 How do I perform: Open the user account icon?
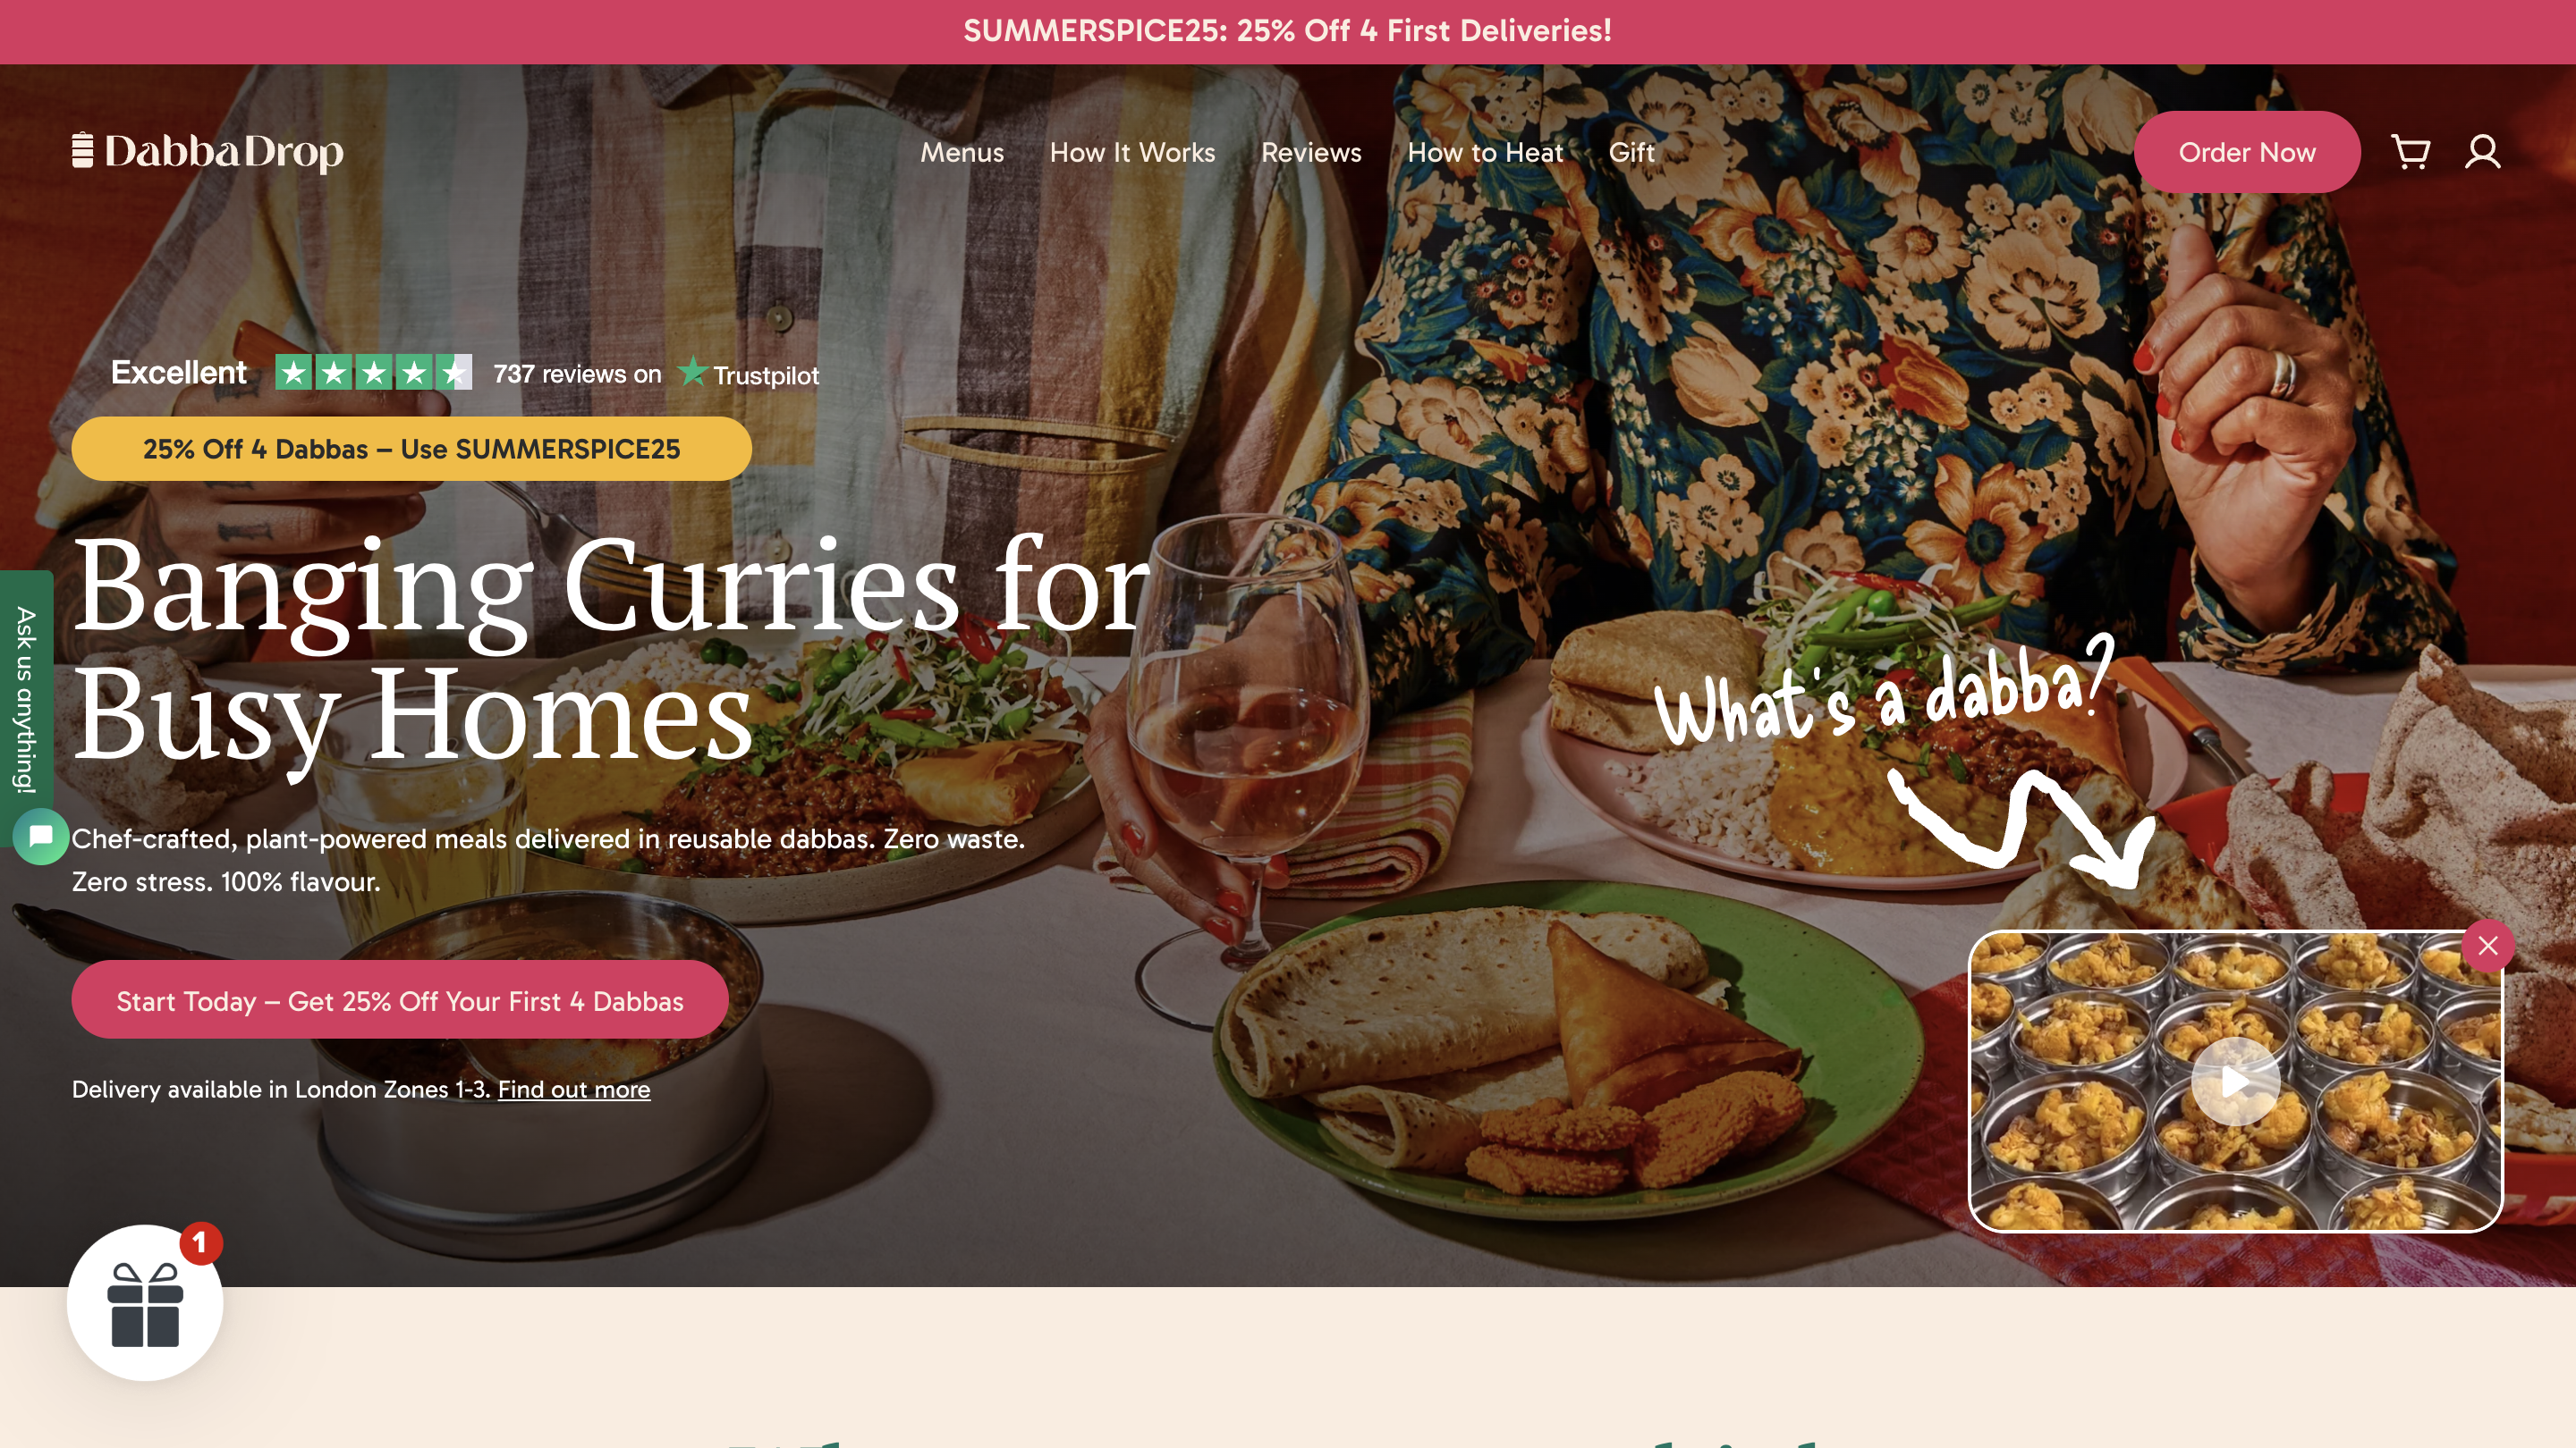click(x=2482, y=152)
